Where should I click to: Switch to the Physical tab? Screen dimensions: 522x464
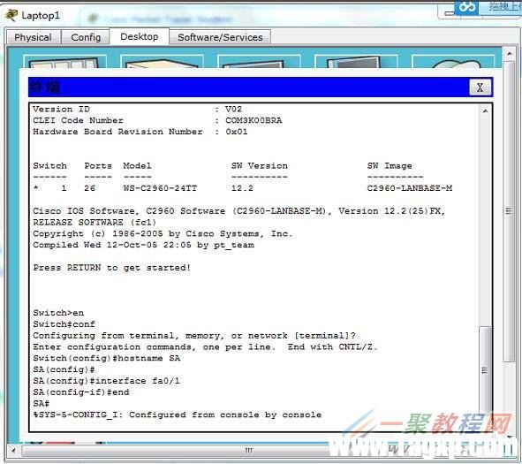pyautogui.click(x=33, y=37)
